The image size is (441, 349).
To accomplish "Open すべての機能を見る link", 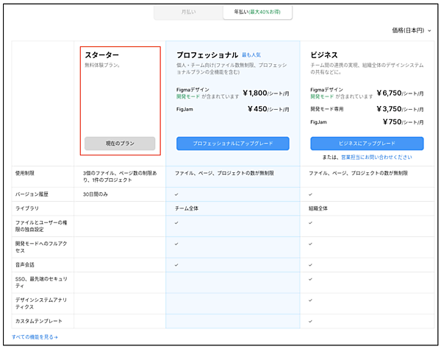I will [36, 337].
